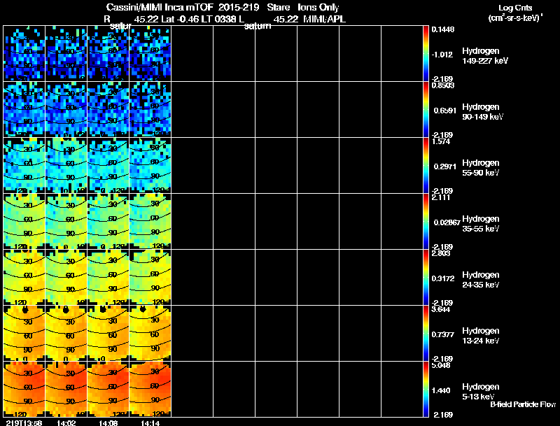Select the 149-227 keV image at 13:58

(24, 53)
